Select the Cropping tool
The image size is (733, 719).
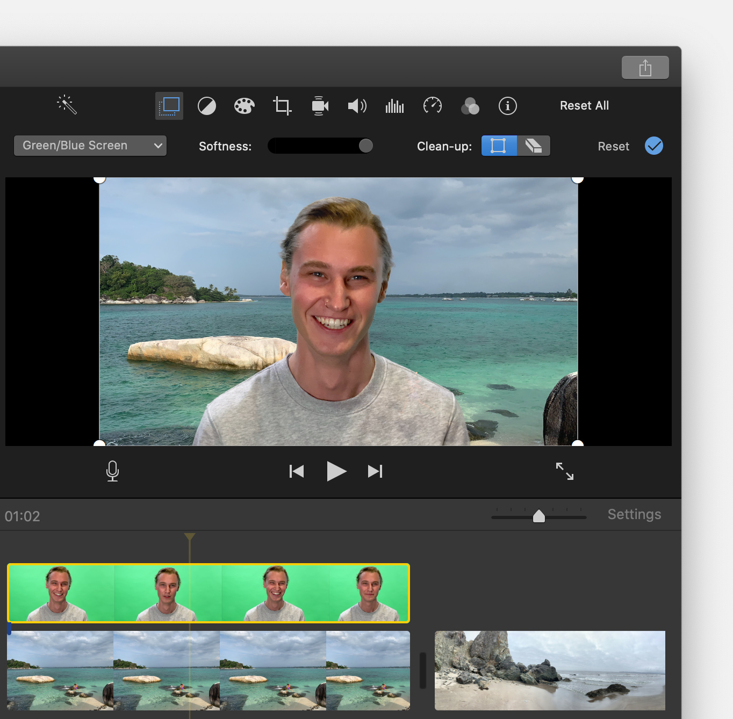click(x=282, y=105)
